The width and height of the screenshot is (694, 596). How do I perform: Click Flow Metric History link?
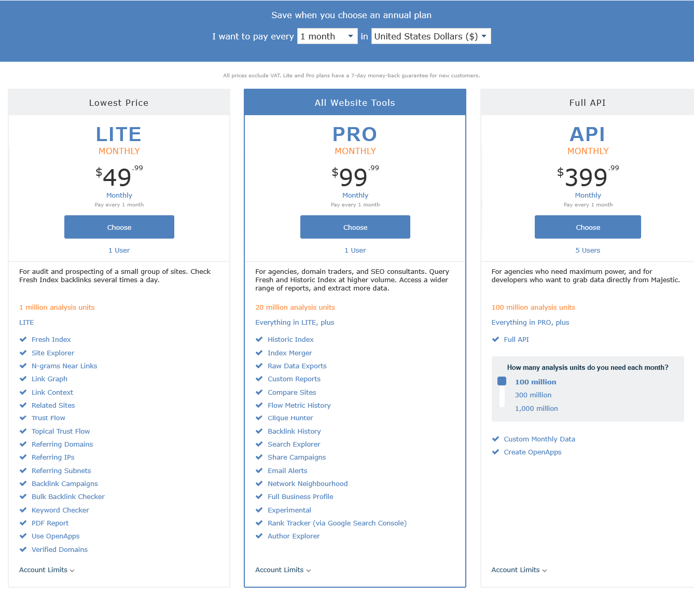[x=299, y=405]
